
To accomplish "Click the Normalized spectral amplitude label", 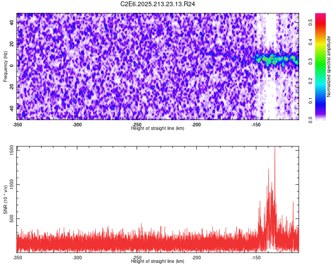I will pyautogui.click(x=328, y=66).
